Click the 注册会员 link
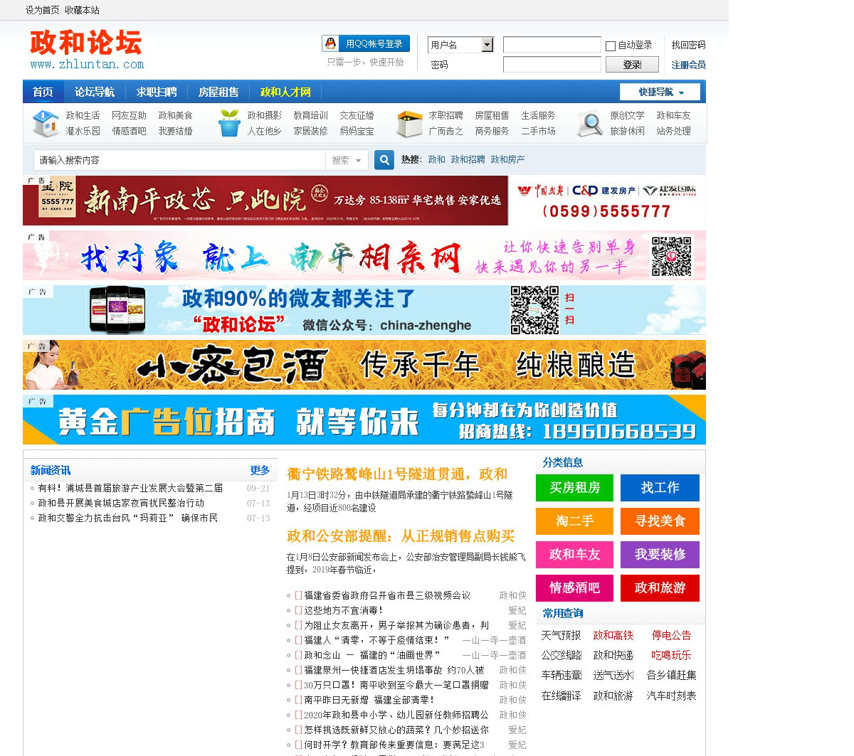Screen dimensions: 854x756 coord(688,65)
